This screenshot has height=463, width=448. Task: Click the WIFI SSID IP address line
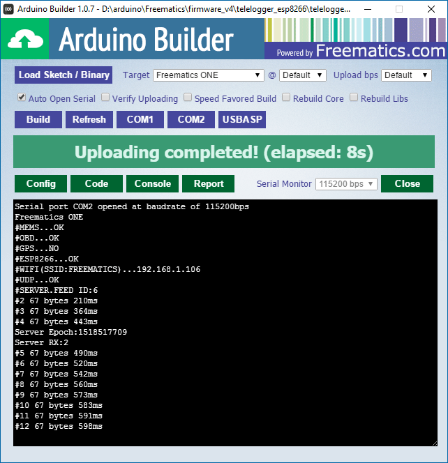pyautogui.click(x=107, y=269)
